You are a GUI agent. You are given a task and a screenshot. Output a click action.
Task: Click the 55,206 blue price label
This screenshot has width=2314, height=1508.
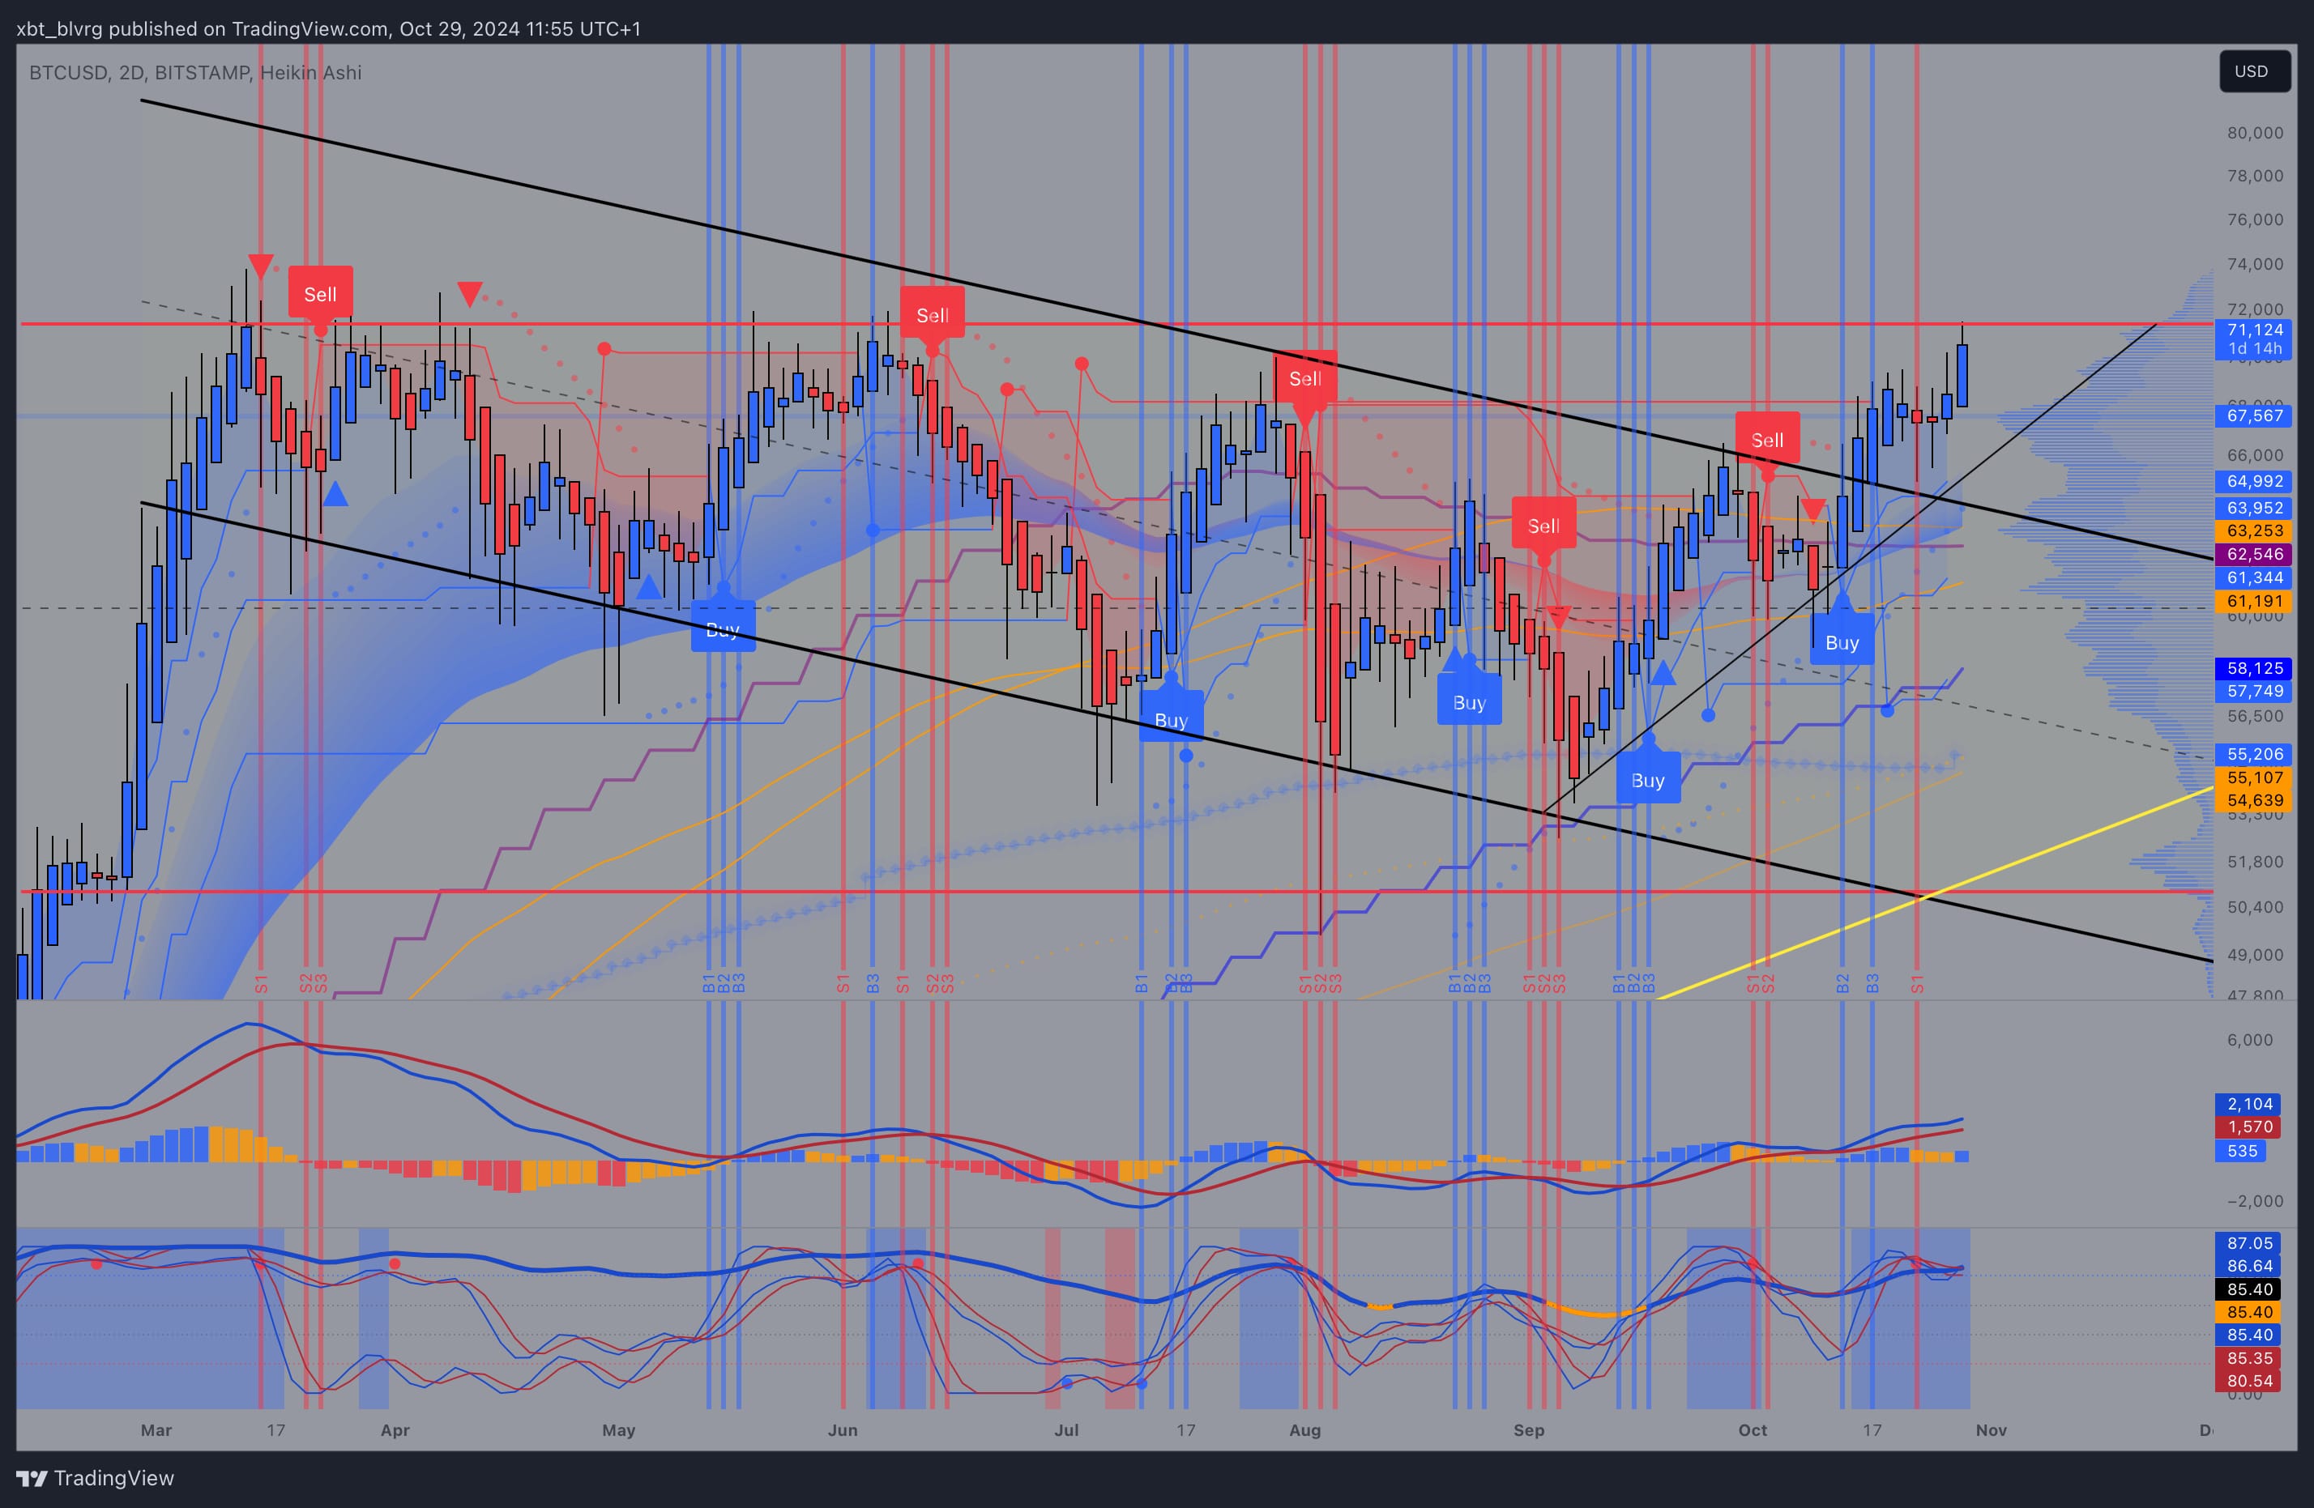pyautogui.click(x=2252, y=754)
